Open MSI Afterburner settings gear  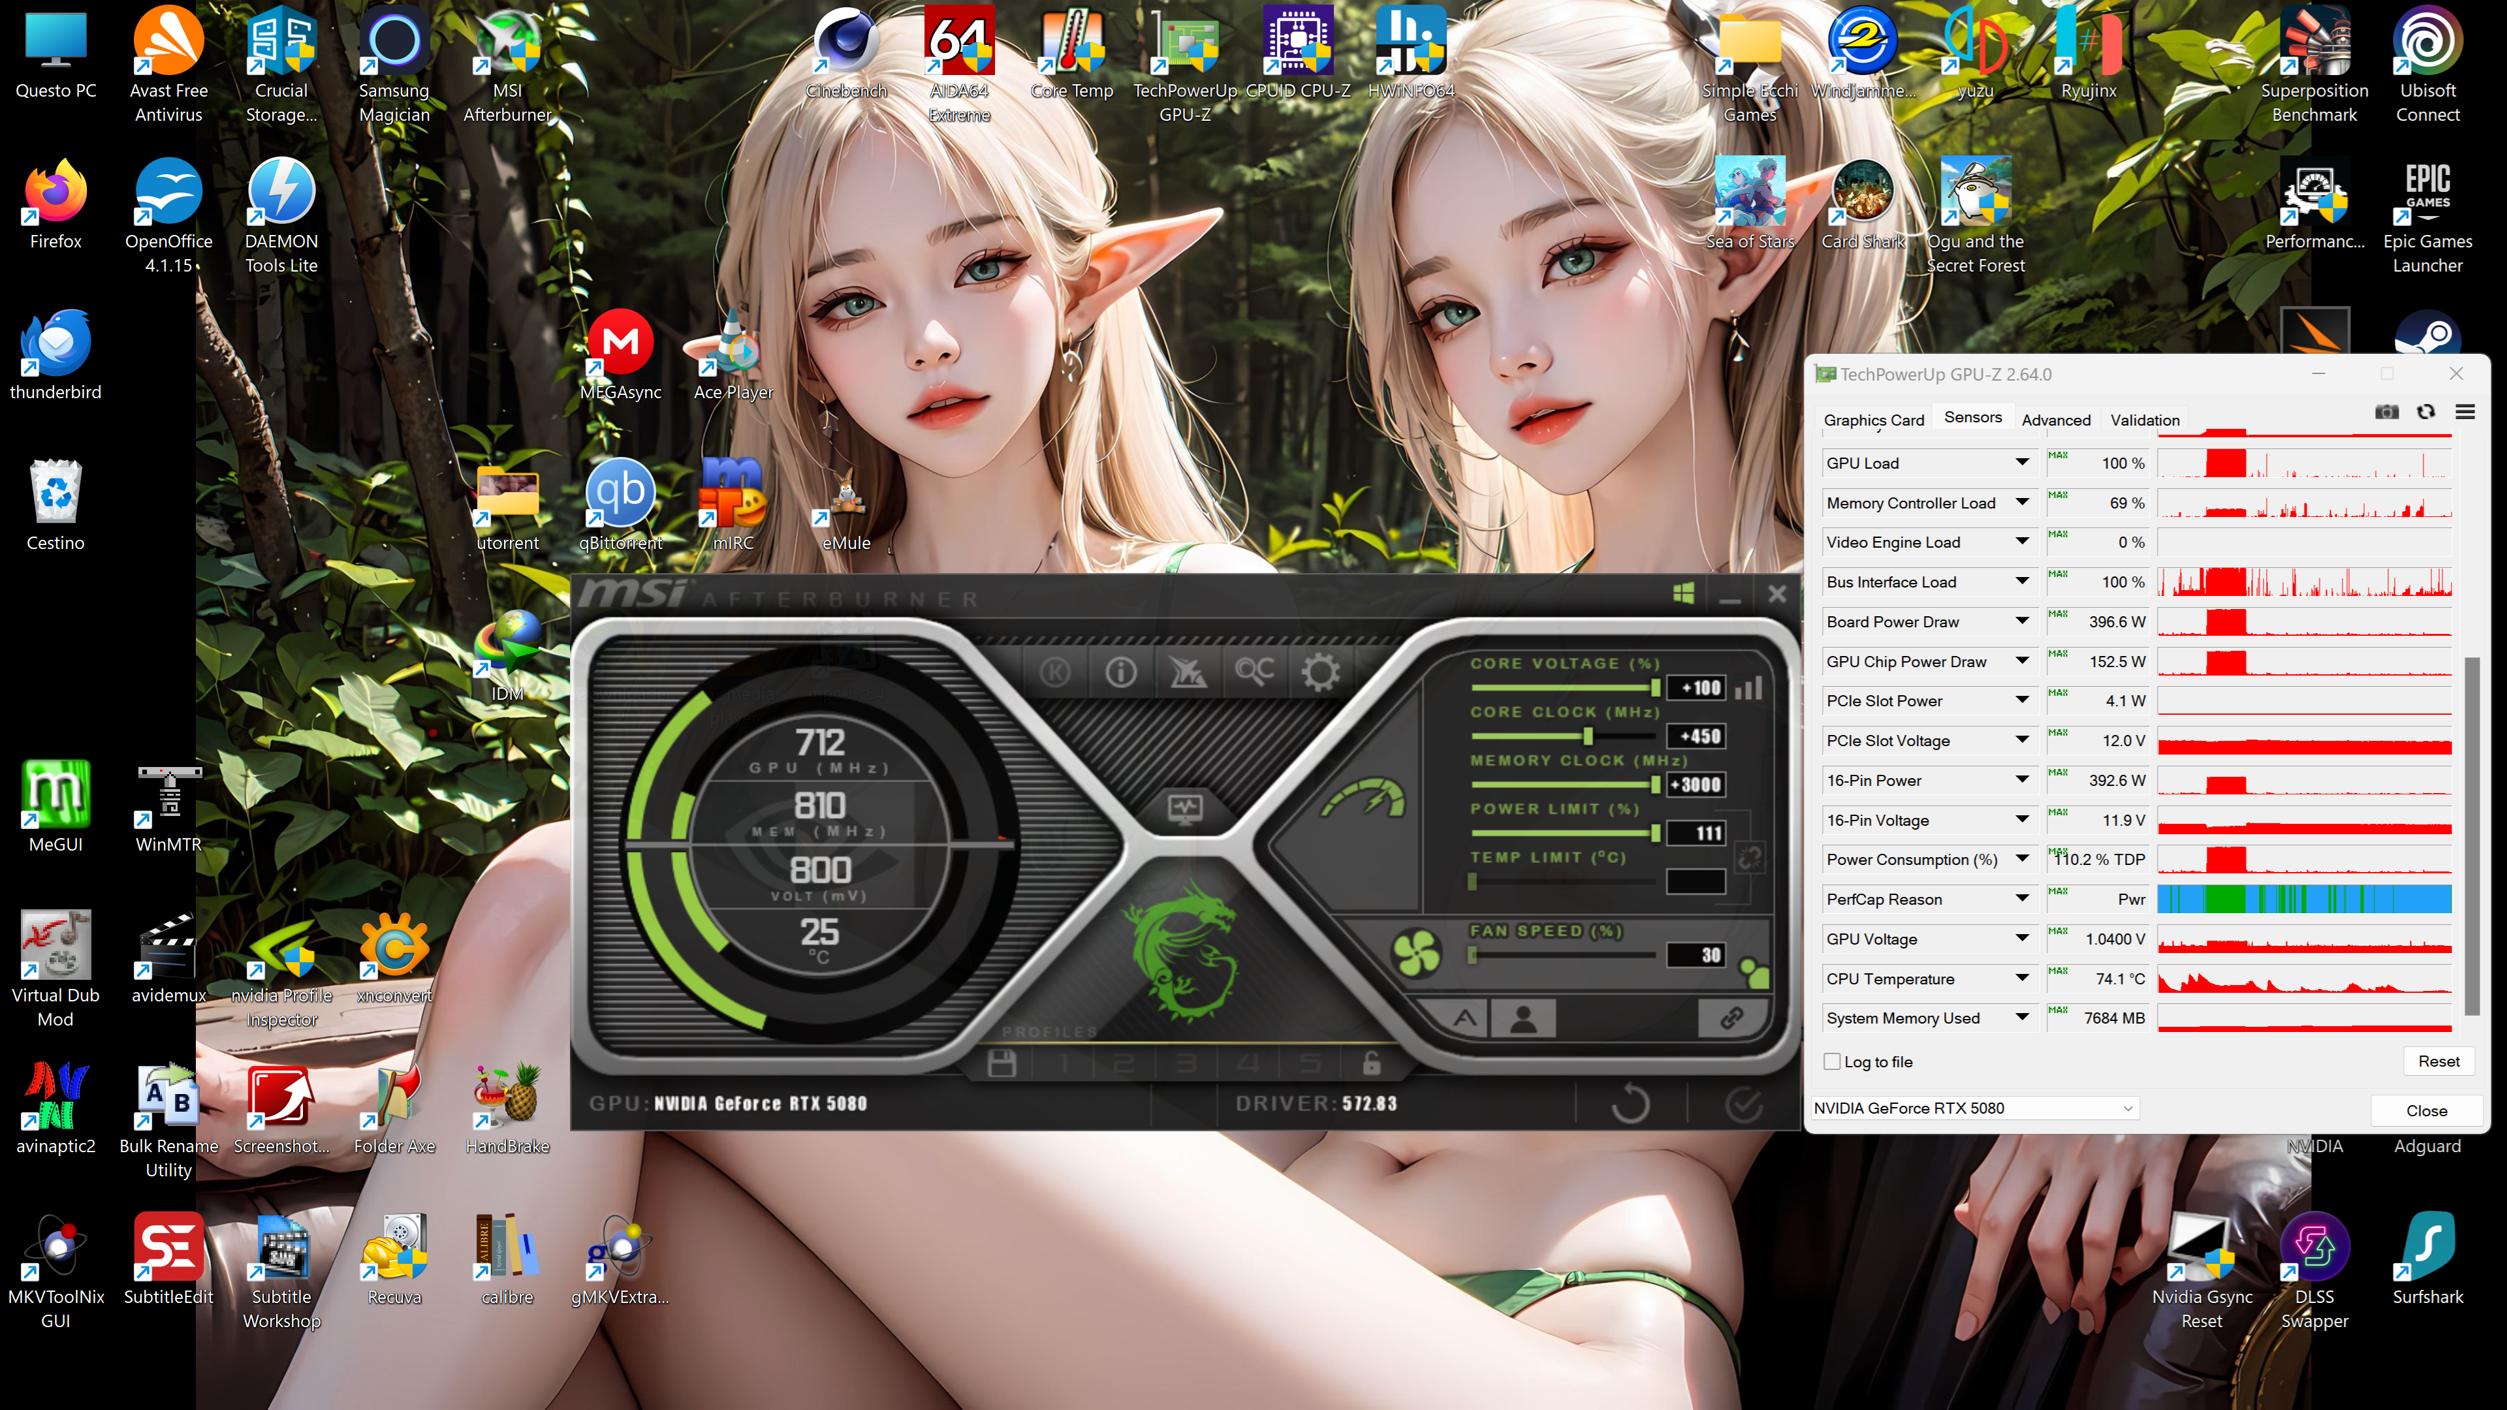click(1319, 672)
